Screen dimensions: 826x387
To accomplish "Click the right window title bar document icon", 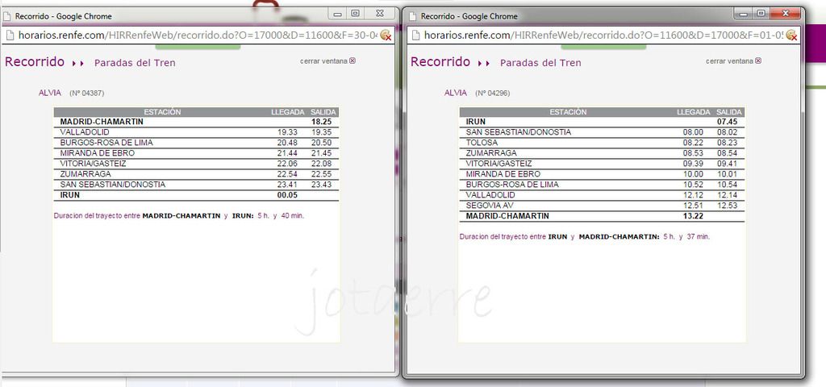I will 413,16.
